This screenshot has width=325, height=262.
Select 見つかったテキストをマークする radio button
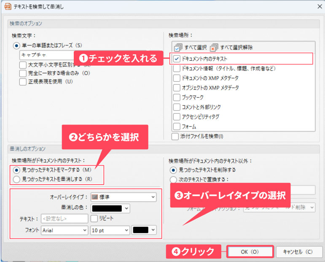coord(16,170)
